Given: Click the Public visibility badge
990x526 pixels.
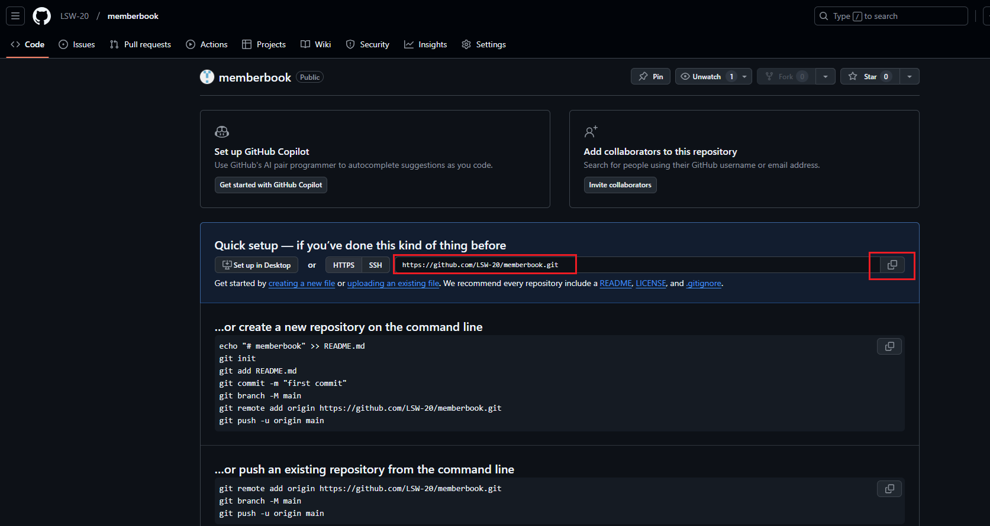Looking at the screenshot, I should point(309,77).
